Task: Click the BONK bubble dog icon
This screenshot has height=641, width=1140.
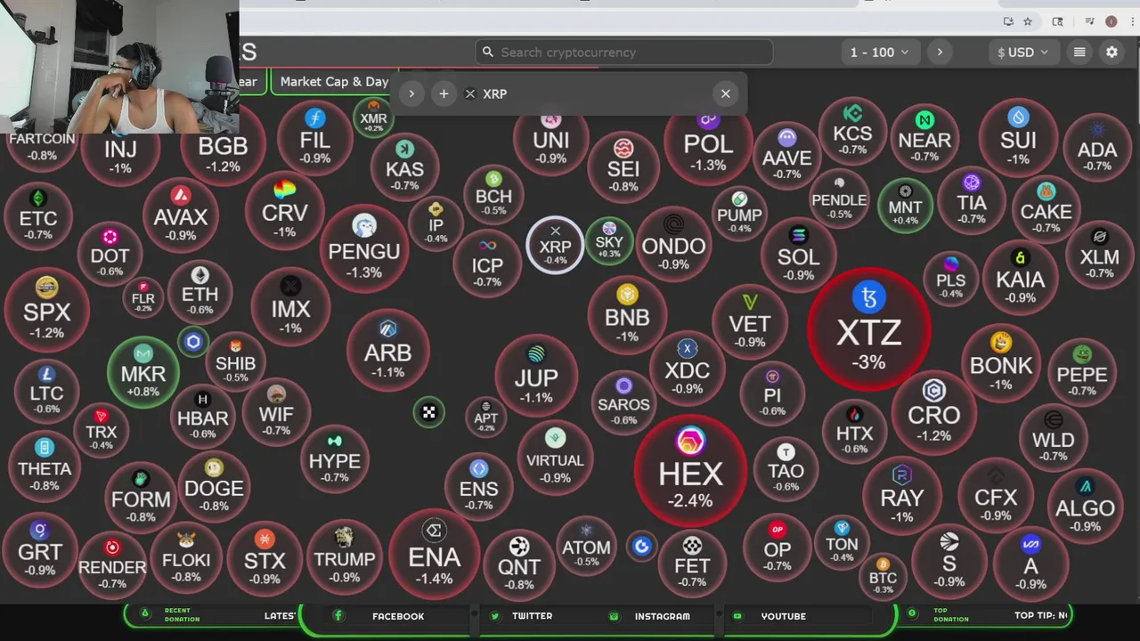Action: [x=1001, y=343]
